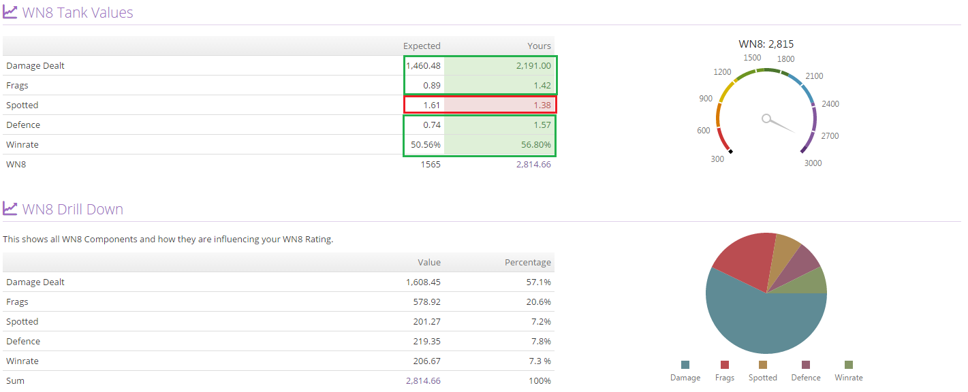Toggle the Frags legend swatch
Viewport: 968px width, 392px height.
coord(724,365)
